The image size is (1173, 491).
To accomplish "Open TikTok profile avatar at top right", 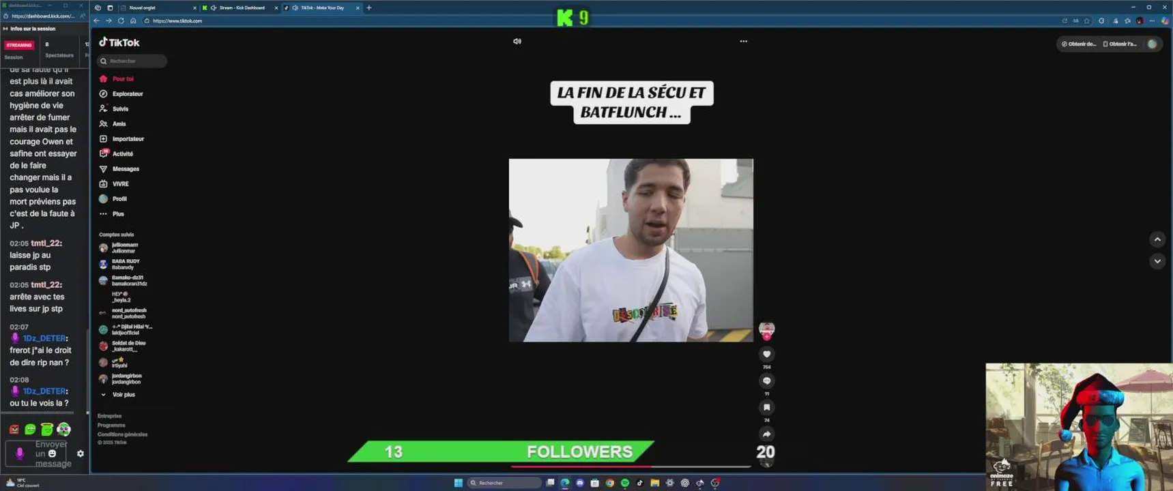I will click(1153, 44).
